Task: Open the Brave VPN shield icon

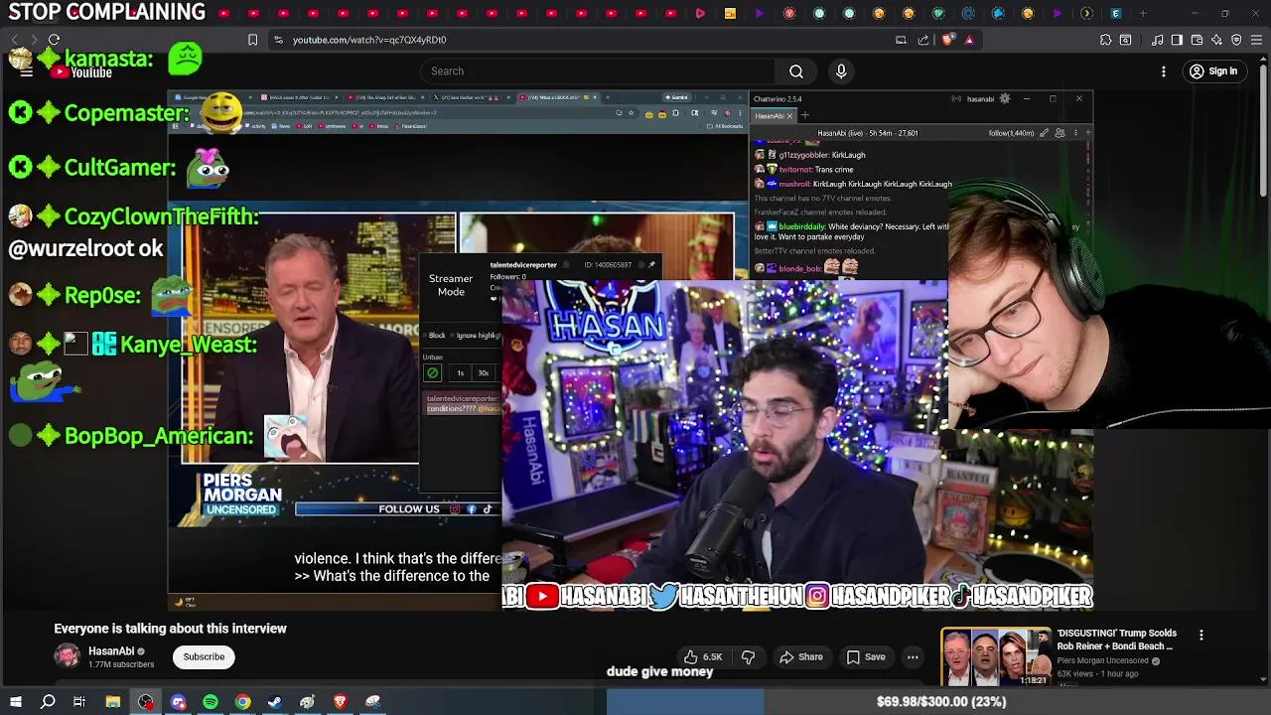Action: coord(1236,40)
